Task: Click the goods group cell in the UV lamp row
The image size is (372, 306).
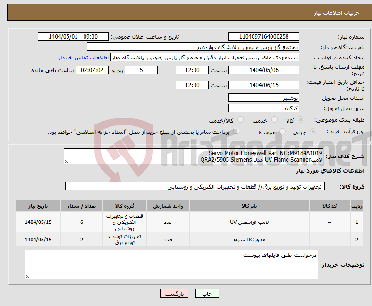Action: [125, 222]
